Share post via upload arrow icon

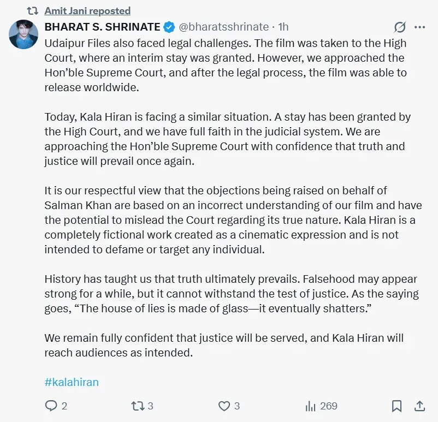click(419, 406)
